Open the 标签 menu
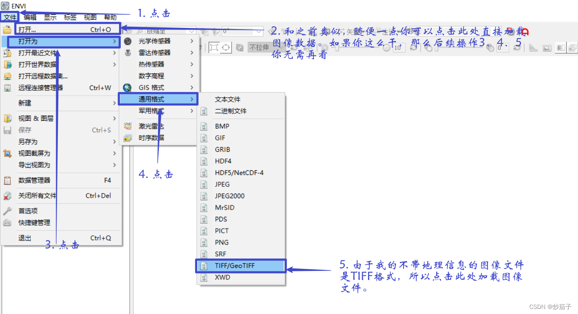This screenshot has height=314, width=578. (70, 17)
